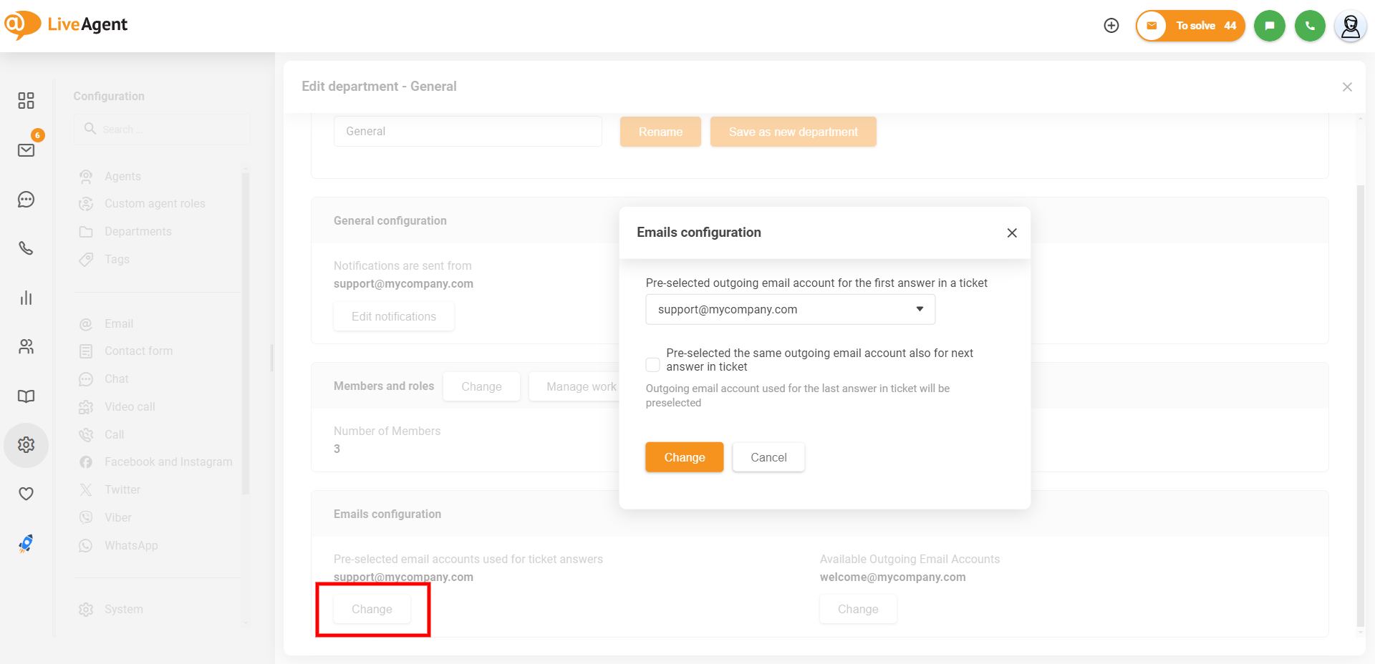Open tickets mail icon with badge
This screenshot has width=1375, height=664.
click(x=26, y=150)
